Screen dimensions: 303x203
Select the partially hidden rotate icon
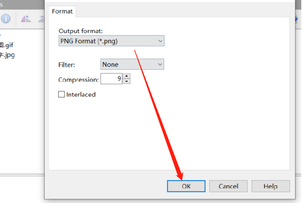(41, 19)
